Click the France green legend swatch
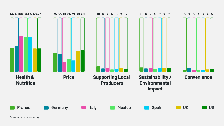Image resolution: width=224 pixels, height=126 pixels. pyautogui.click(x=12, y=108)
